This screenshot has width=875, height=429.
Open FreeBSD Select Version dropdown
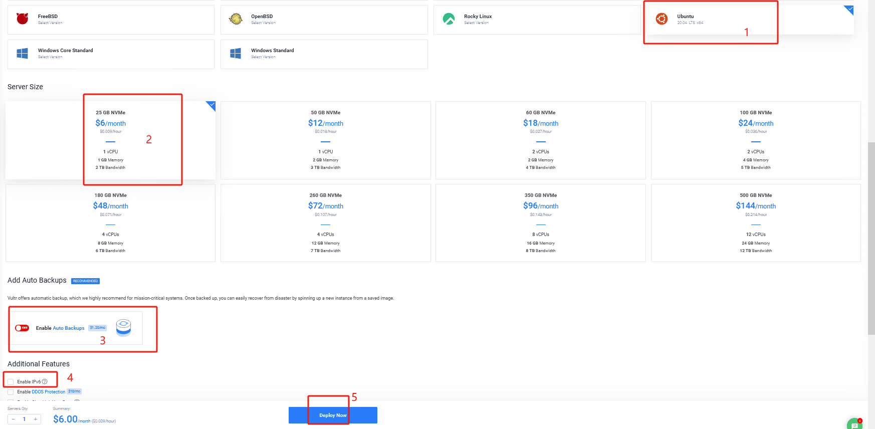click(50, 23)
